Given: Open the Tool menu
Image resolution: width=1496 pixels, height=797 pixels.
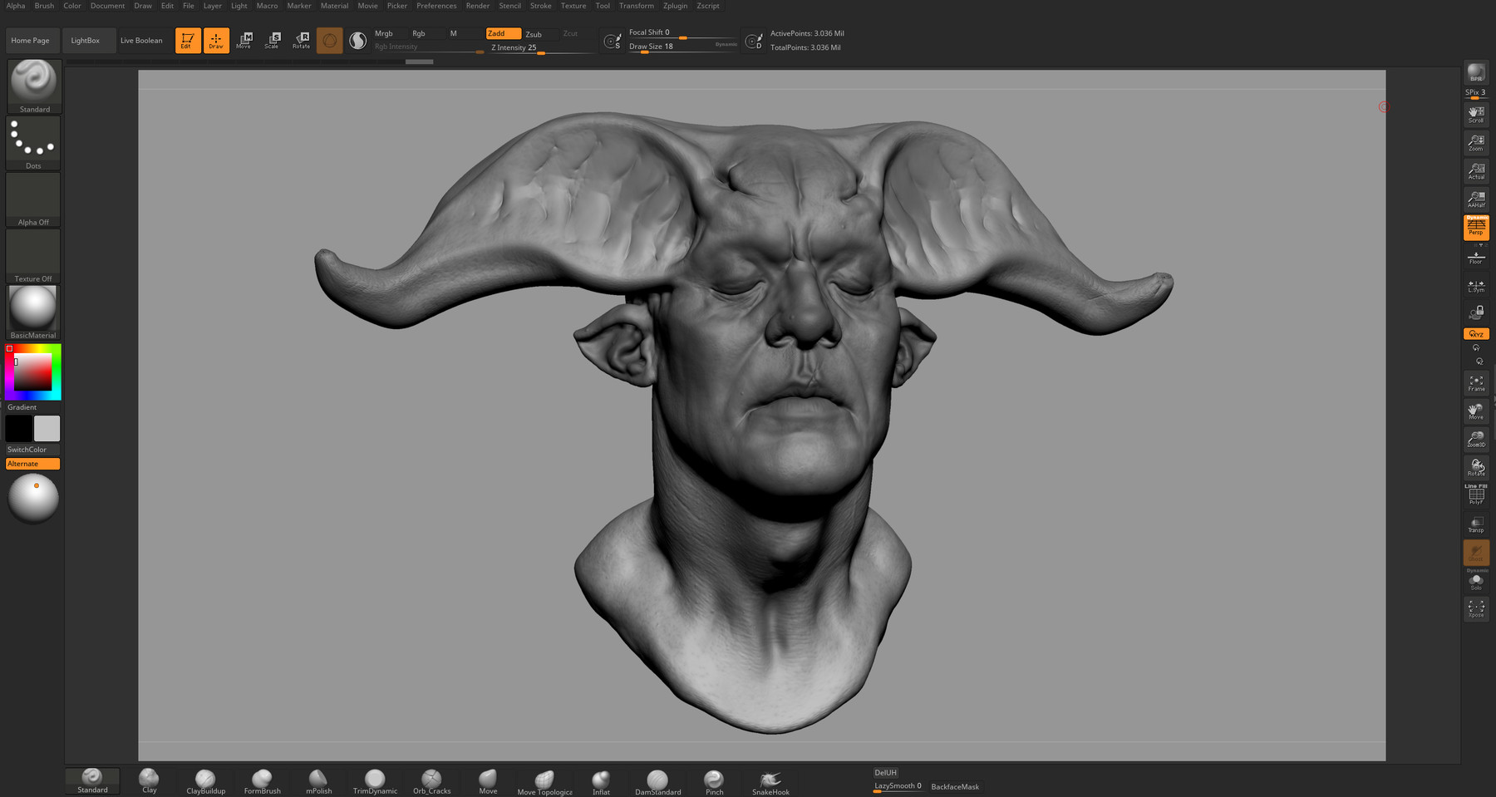Looking at the screenshot, I should (x=602, y=6).
